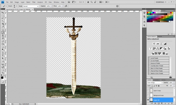Image resolution: width=176 pixels, height=105 pixels.
Task: Select the Rectangular Marquee tool
Action: click(3, 15)
